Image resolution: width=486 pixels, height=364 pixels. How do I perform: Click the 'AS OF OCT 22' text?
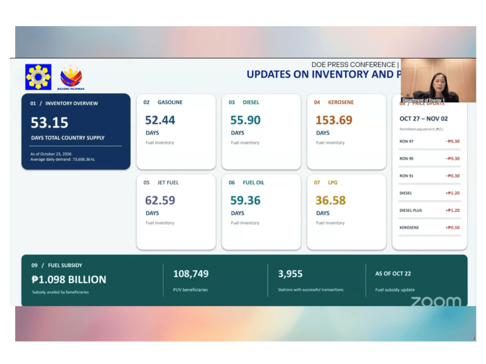[x=393, y=274]
